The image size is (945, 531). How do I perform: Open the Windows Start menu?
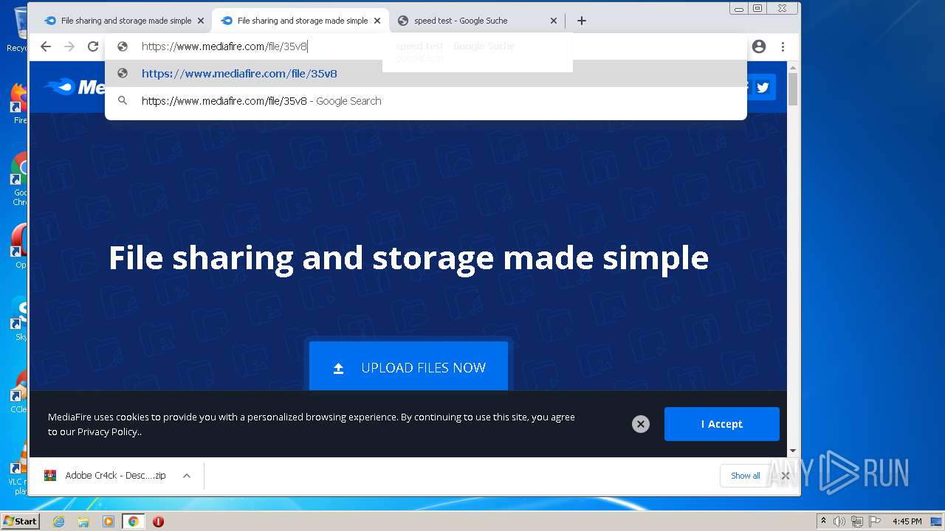click(20, 521)
